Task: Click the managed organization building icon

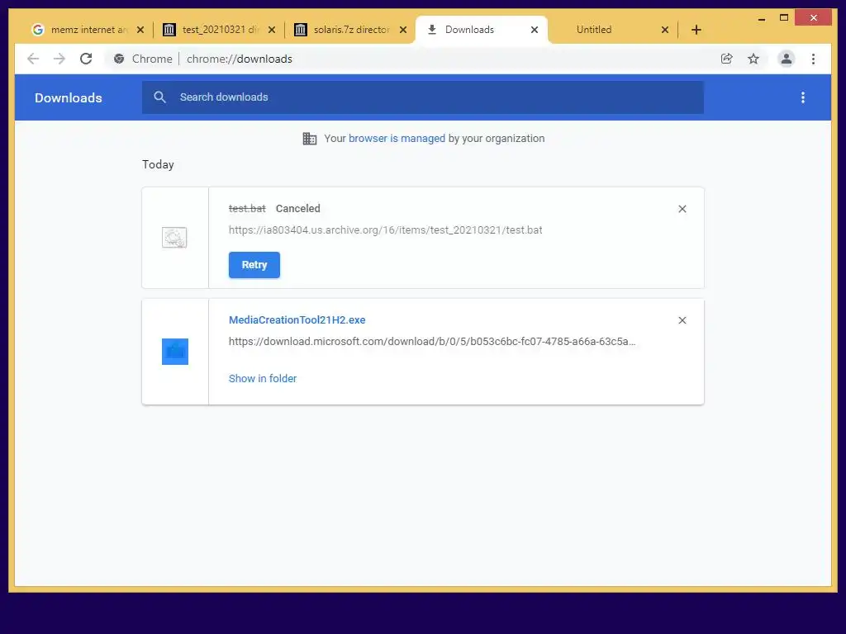Action: click(310, 139)
